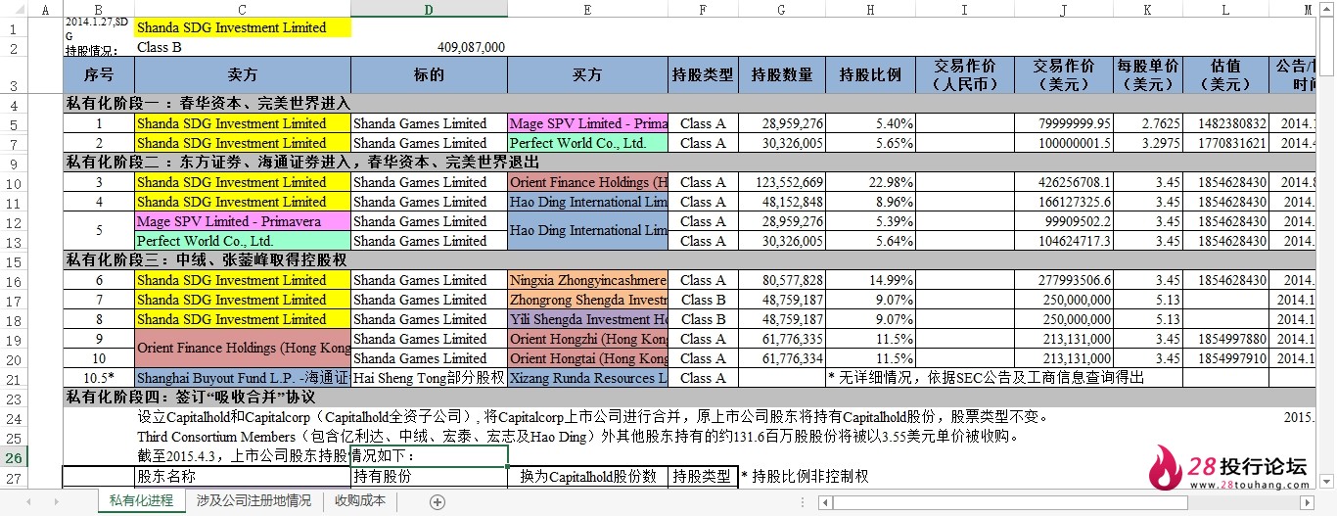
Task: Click buyer cell Perfect World Co., Ltd. in row 7
Action: (x=587, y=143)
